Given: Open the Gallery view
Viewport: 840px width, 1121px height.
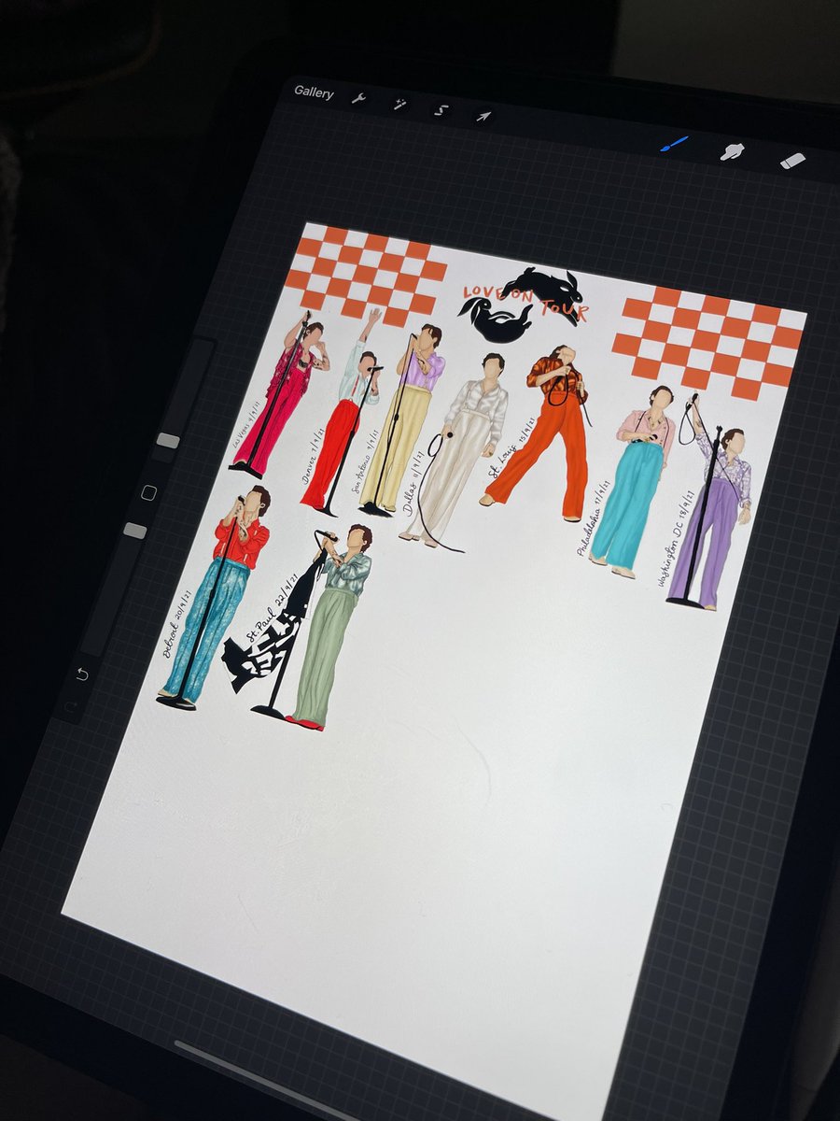Looking at the screenshot, I should [x=314, y=92].
